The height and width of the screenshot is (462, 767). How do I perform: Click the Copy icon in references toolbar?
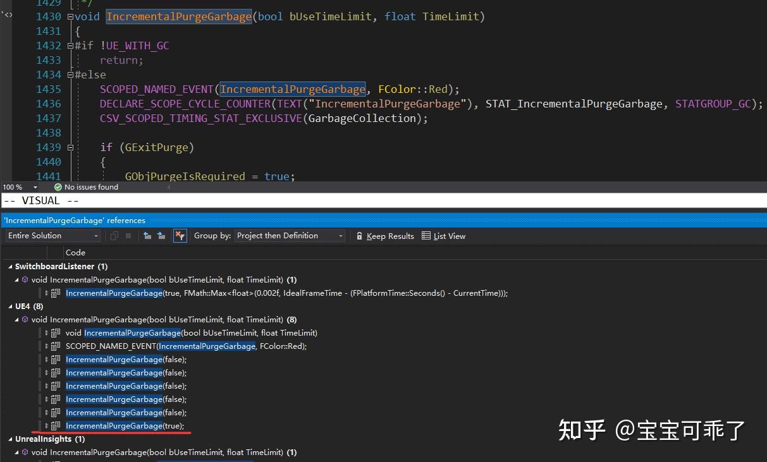[x=114, y=236]
